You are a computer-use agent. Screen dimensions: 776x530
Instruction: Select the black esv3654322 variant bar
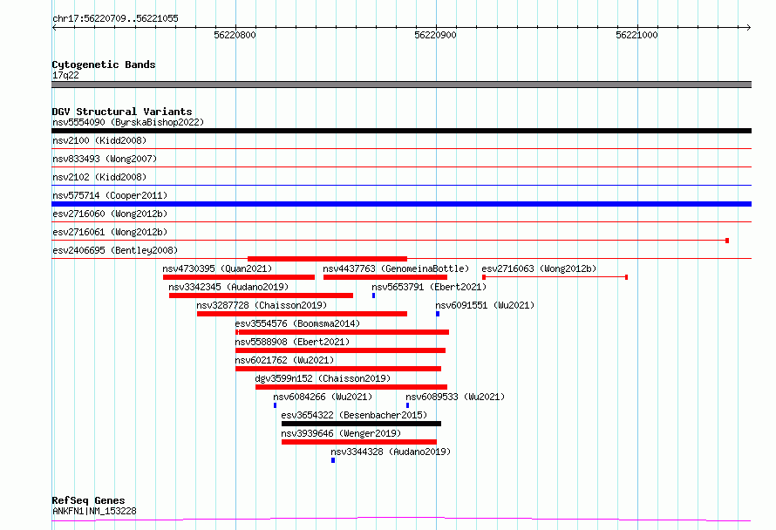[361, 424]
